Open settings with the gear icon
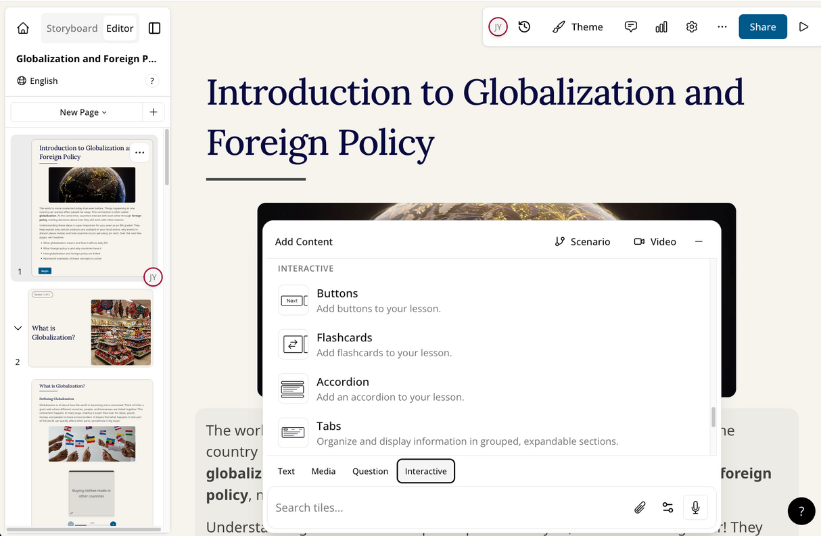This screenshot has height=536, width=821. [x=691, y=26]
